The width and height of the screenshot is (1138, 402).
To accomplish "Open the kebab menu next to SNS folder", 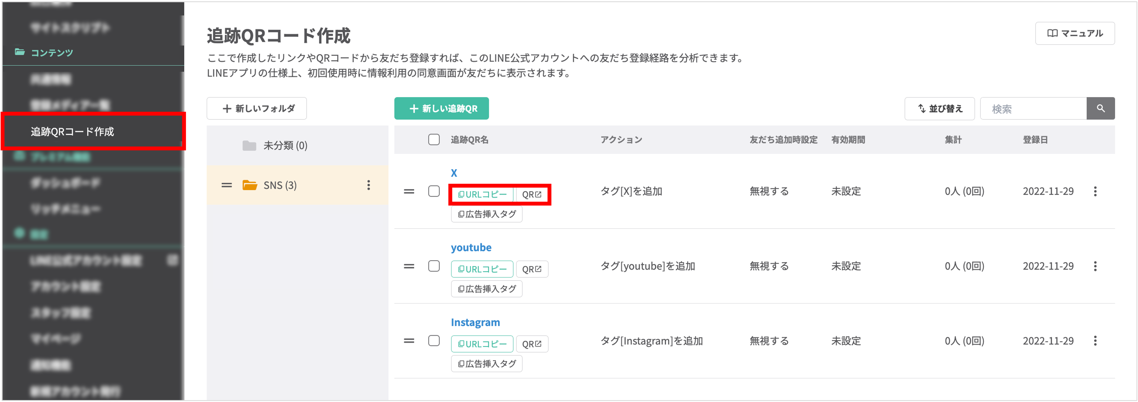I will click(x=369, y=185).
